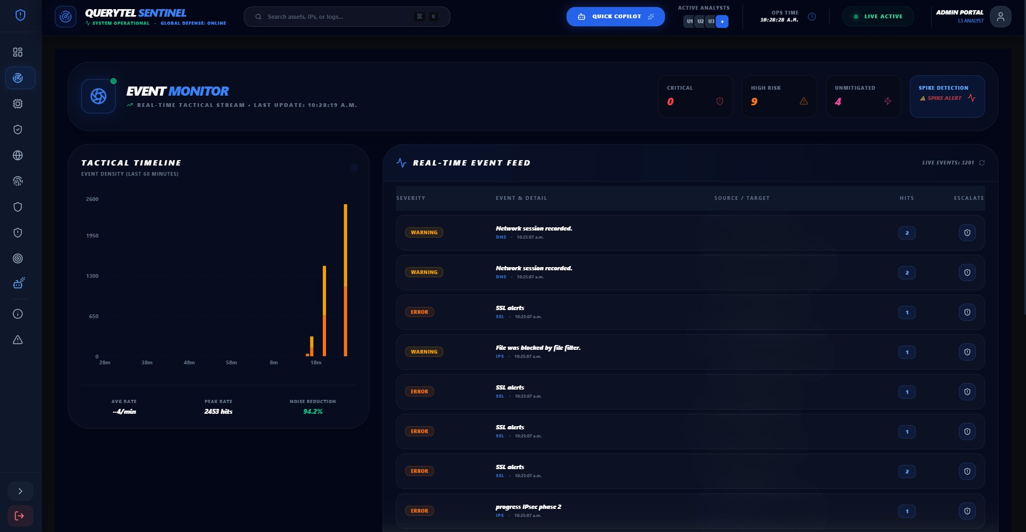Open the U1 analyst dropdown chip
The height and width of the screenshot is (532, 1026).
click(x=689, y=21)
